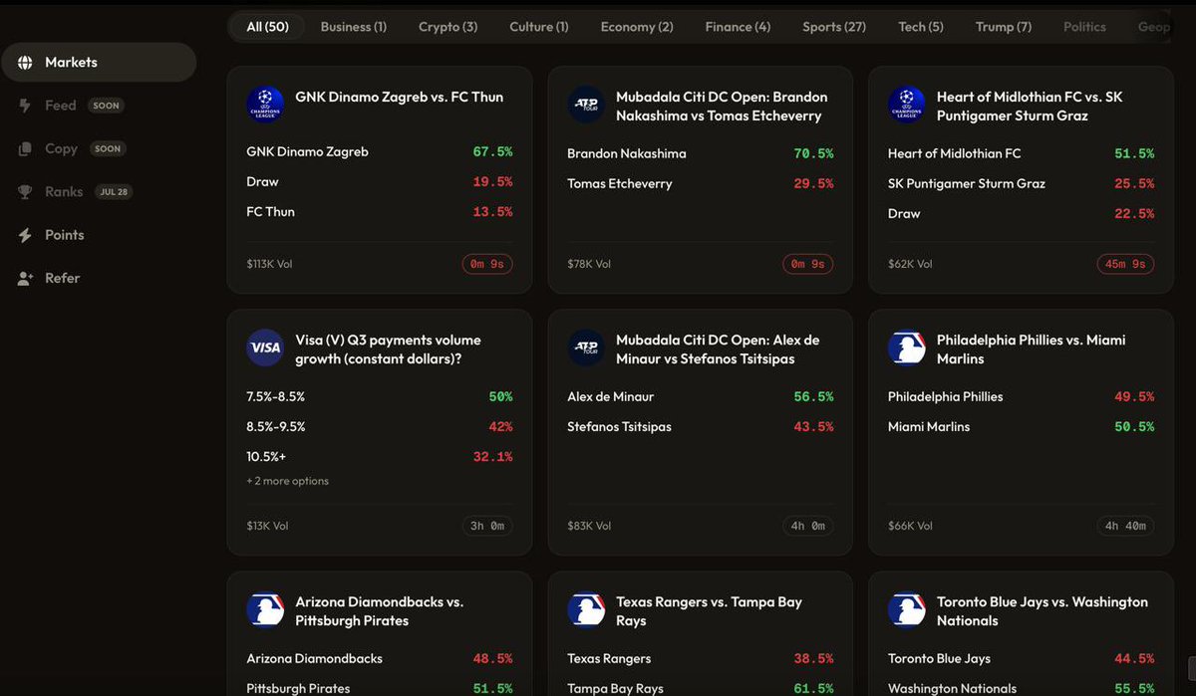This screenshot has height=696, width=1196.
Task: Open GNK Dinamo Zagreb vs. FC Thun market
Action: coord(400,97)
